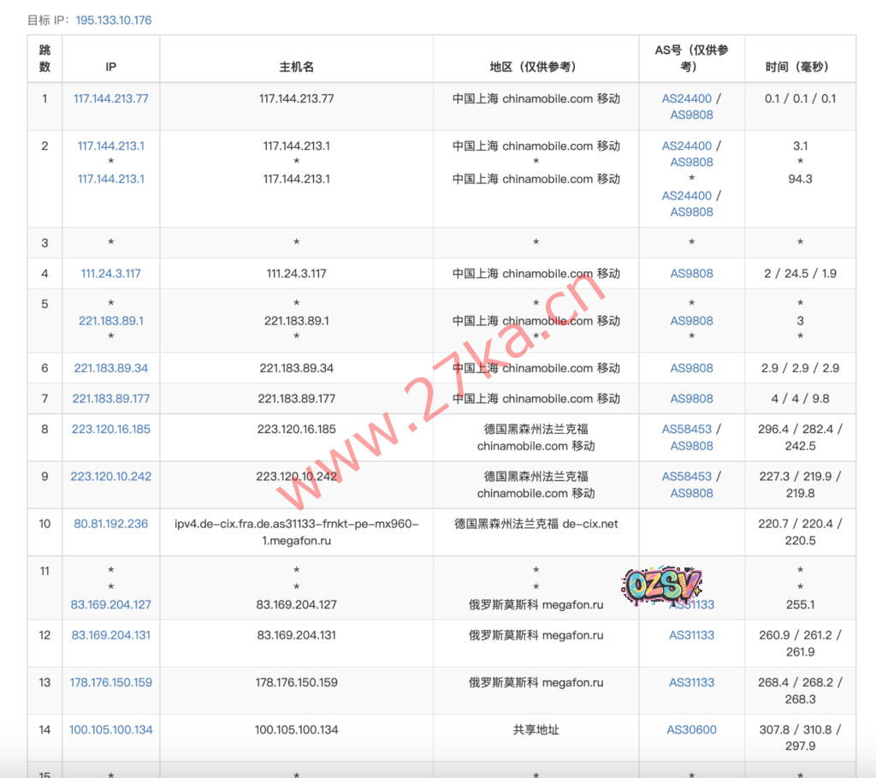876x778 pixels.
Task: Click the 时间（毫秒）column header
Action: click(800, 67)
